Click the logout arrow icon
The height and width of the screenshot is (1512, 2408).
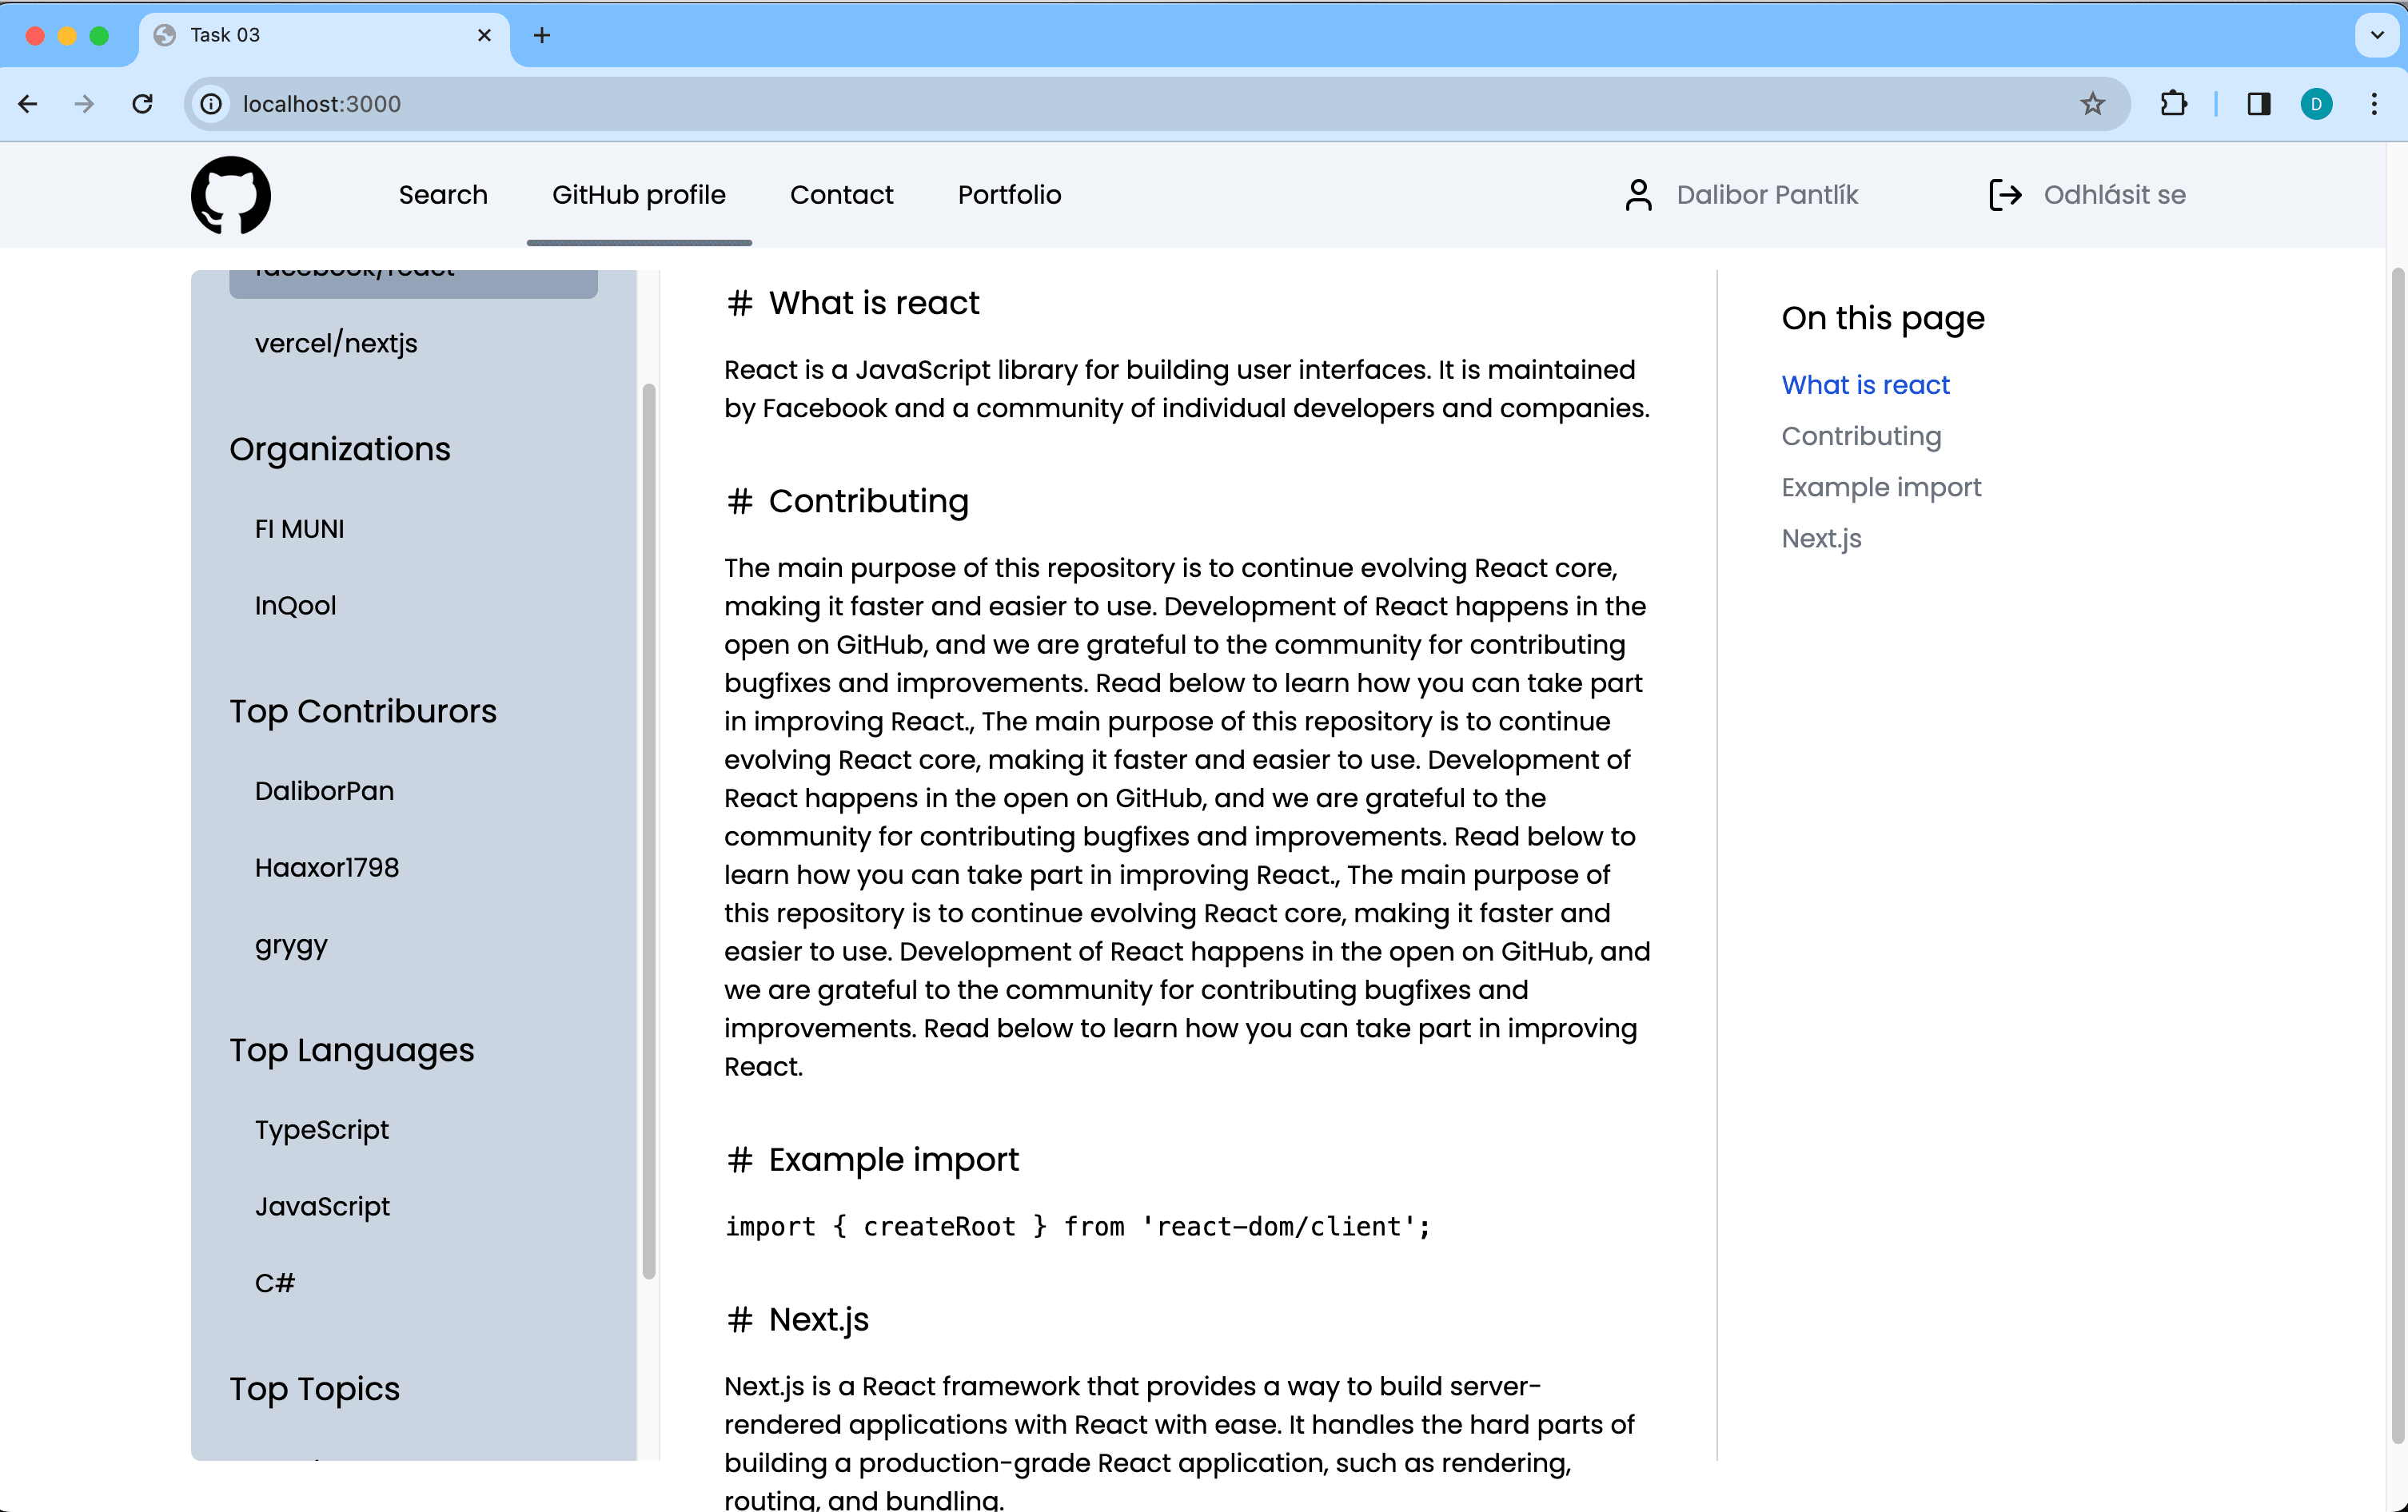(2004, 195)
